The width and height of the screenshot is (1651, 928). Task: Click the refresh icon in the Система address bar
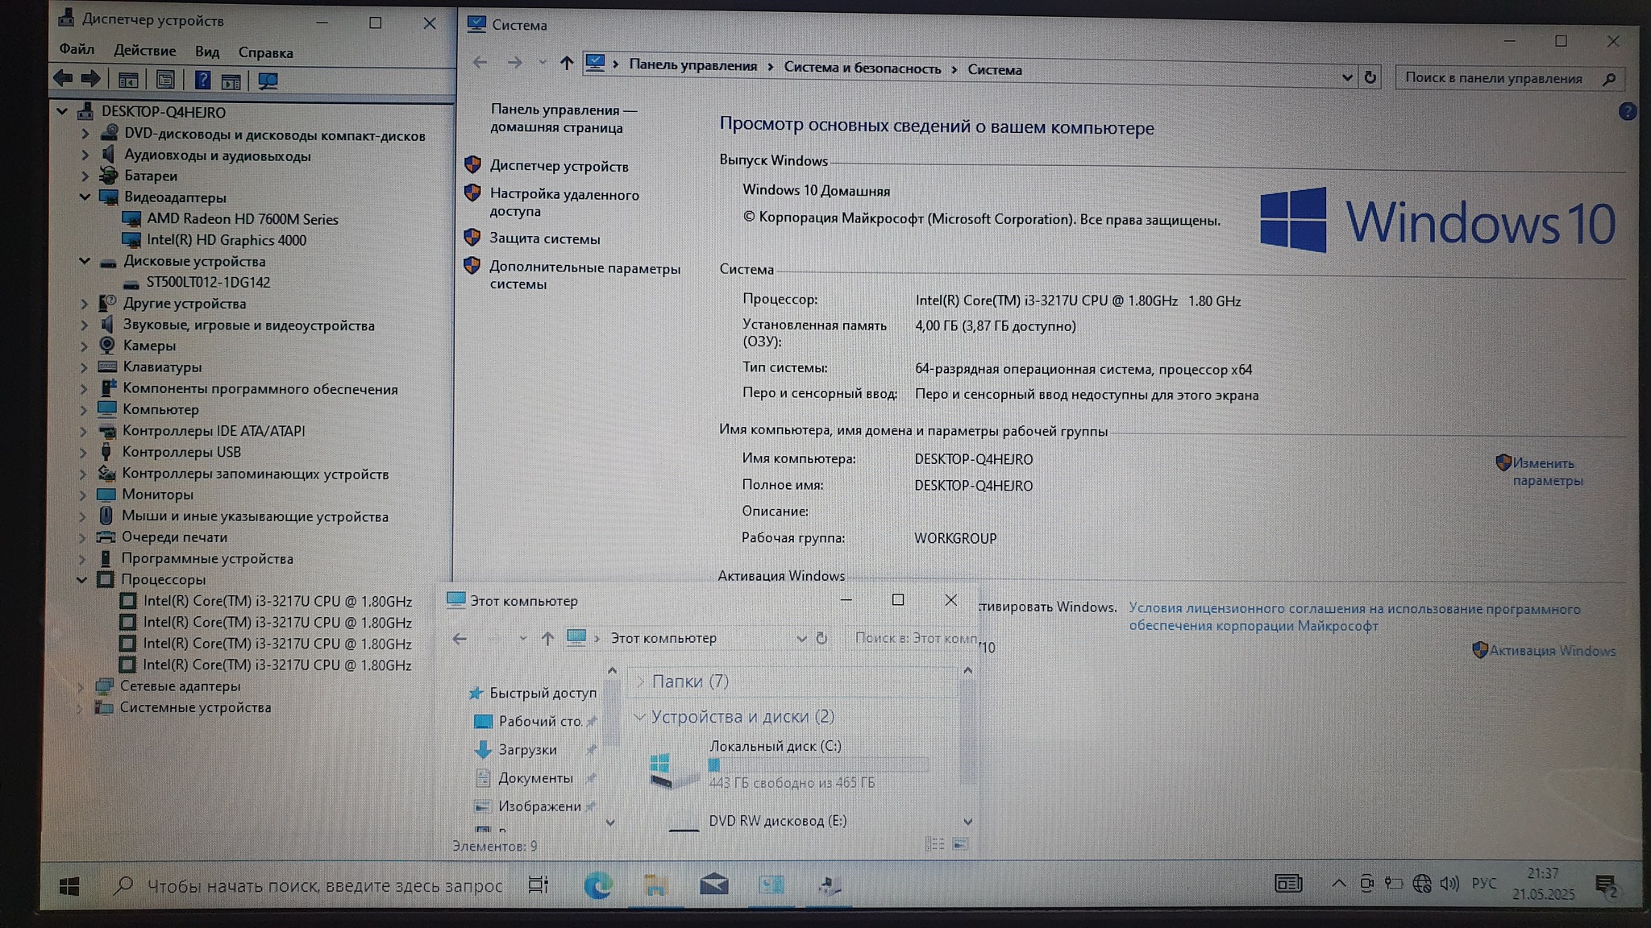coord(1370,77)
